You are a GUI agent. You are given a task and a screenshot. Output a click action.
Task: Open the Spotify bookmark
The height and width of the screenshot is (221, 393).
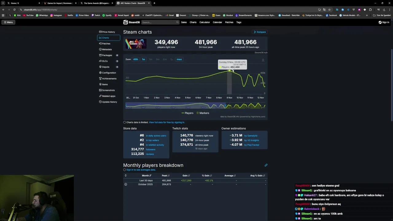point(107,15)
